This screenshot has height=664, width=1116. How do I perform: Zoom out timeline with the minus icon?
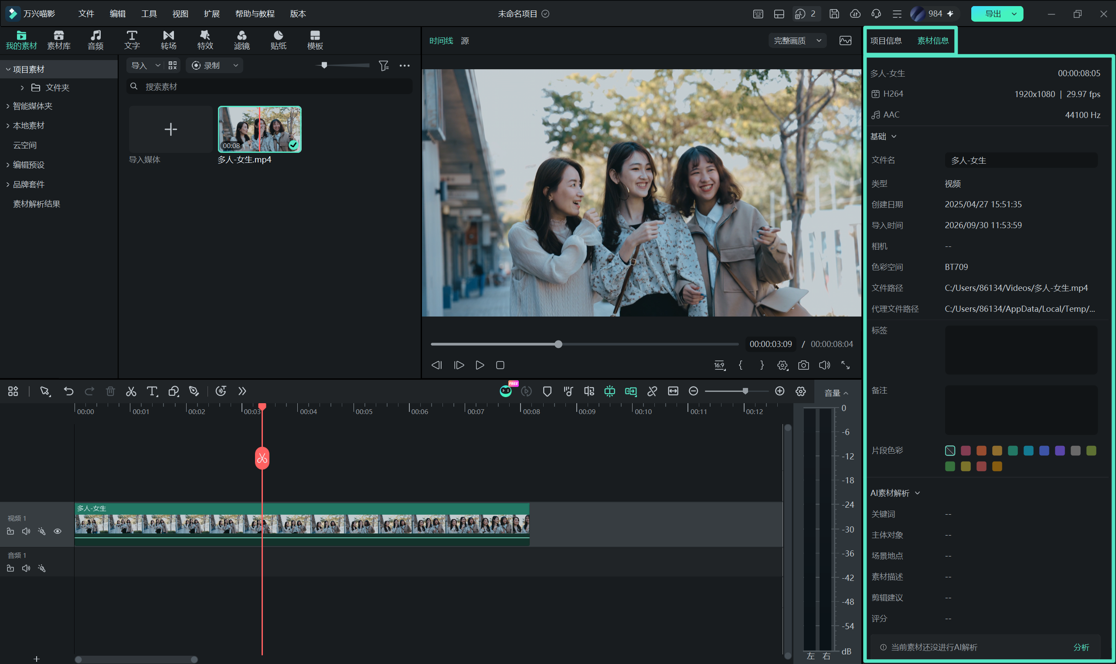click(693, 391)
